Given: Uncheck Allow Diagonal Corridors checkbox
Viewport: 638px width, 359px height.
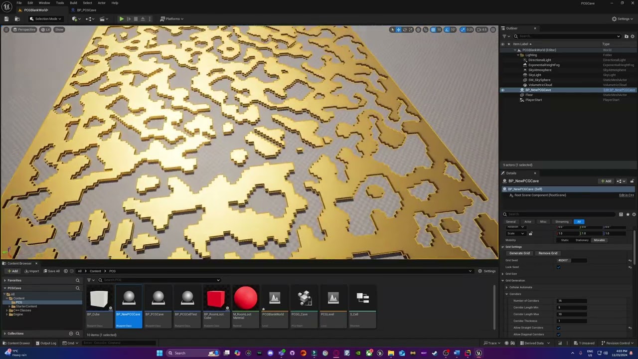Looking at the screenshot, I should [558, 335].
